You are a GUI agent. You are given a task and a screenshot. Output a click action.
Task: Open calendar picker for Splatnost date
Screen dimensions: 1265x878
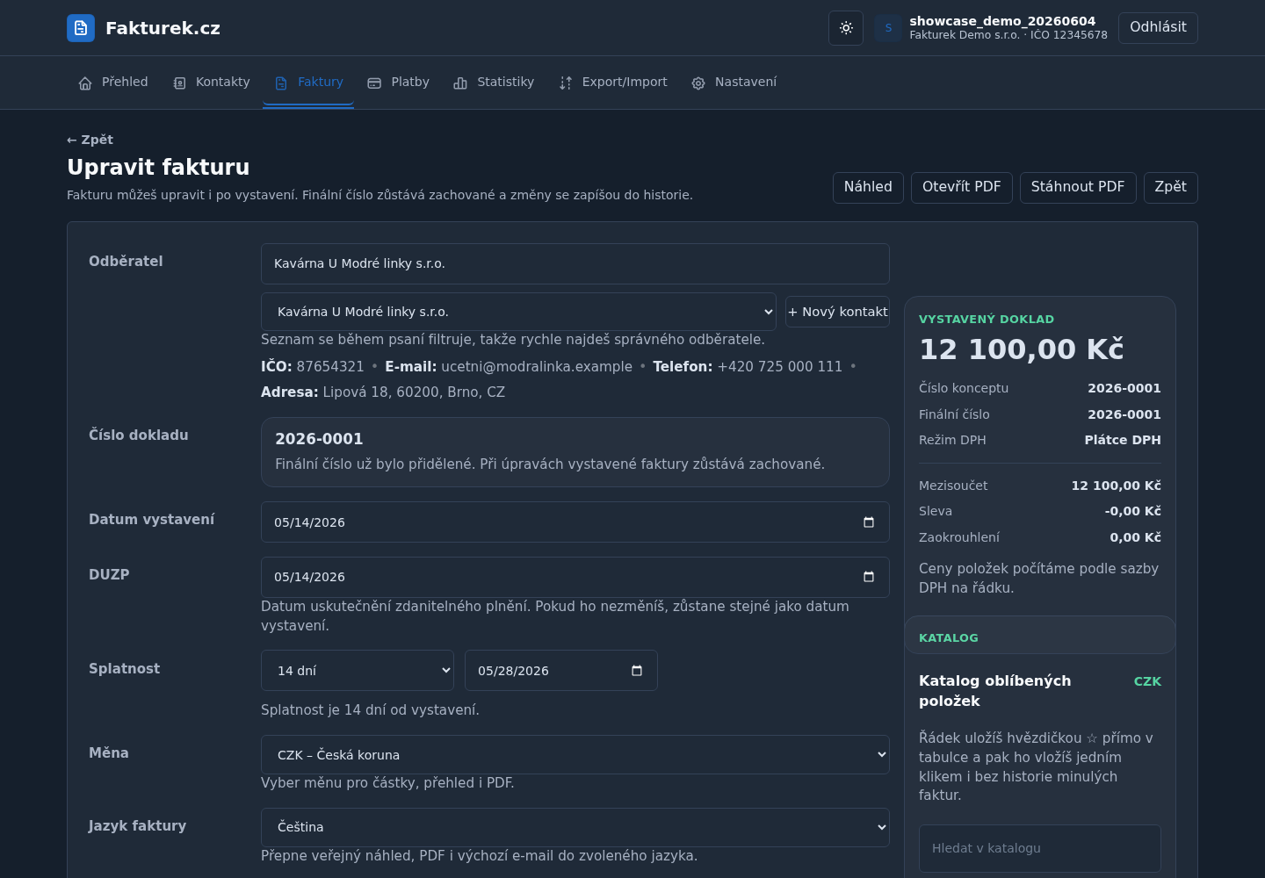point(637,671)
